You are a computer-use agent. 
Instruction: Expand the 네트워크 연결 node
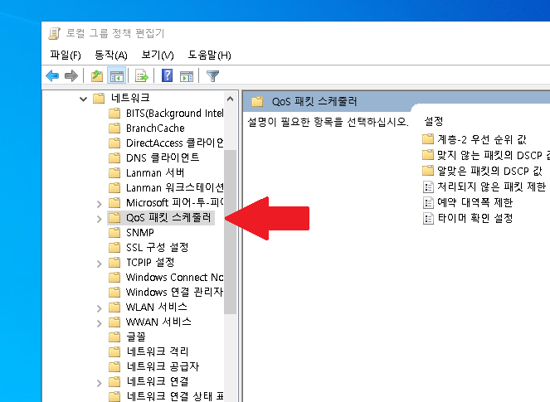pyautogui.click(x=100, y=382)
